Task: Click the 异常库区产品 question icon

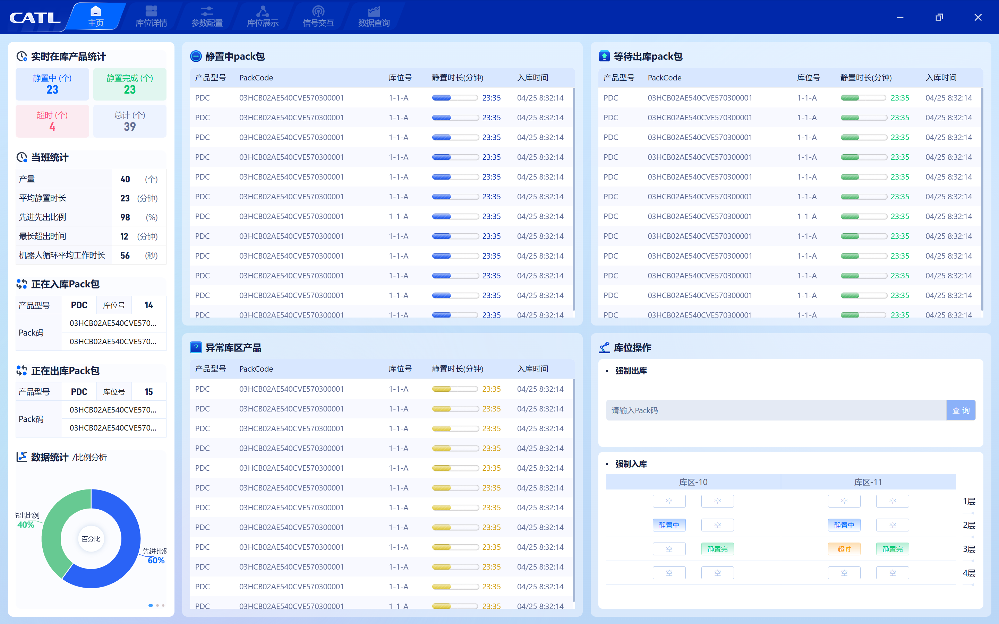Action: (x=196, y=347)
